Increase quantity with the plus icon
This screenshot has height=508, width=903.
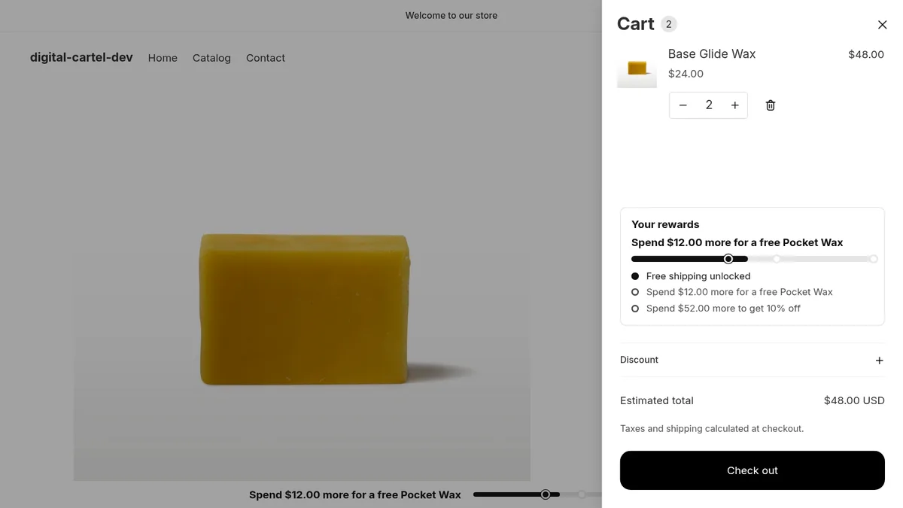735,105
